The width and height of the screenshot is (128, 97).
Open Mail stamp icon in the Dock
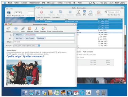[37, 92]
